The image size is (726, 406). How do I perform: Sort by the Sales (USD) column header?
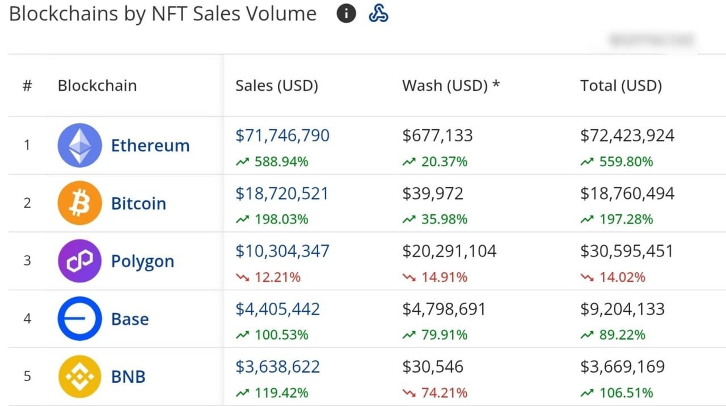point(277,86)
